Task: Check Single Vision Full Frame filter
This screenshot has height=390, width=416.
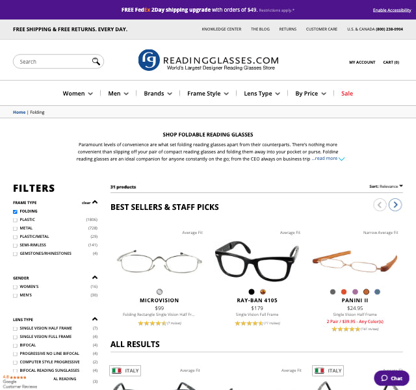Action: click(15, 337)
